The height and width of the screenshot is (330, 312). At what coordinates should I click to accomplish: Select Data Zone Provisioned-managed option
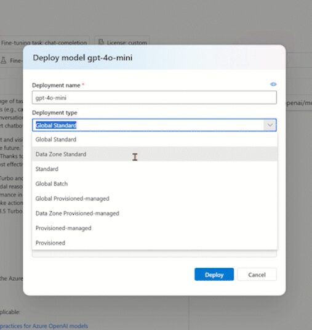coord(154,213)
